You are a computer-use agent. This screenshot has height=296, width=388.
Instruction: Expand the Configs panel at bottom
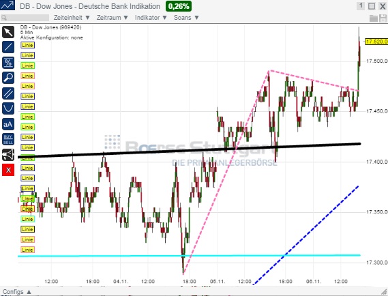tap(17, 292)
